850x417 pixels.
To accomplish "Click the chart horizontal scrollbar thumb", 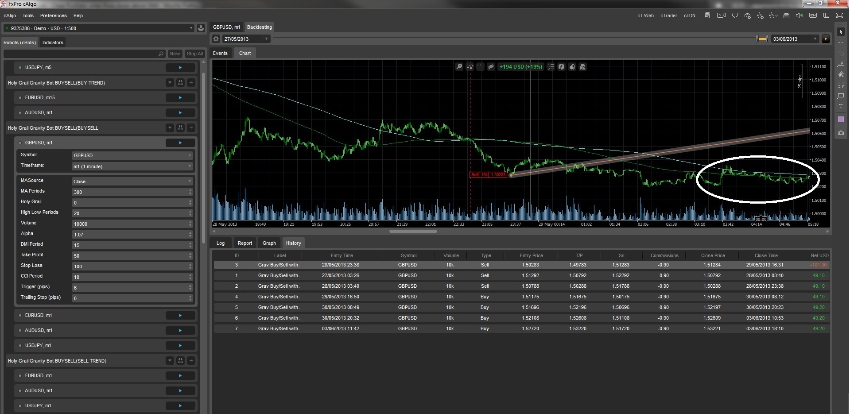I will pyautogui.click(x=413, y=231).
